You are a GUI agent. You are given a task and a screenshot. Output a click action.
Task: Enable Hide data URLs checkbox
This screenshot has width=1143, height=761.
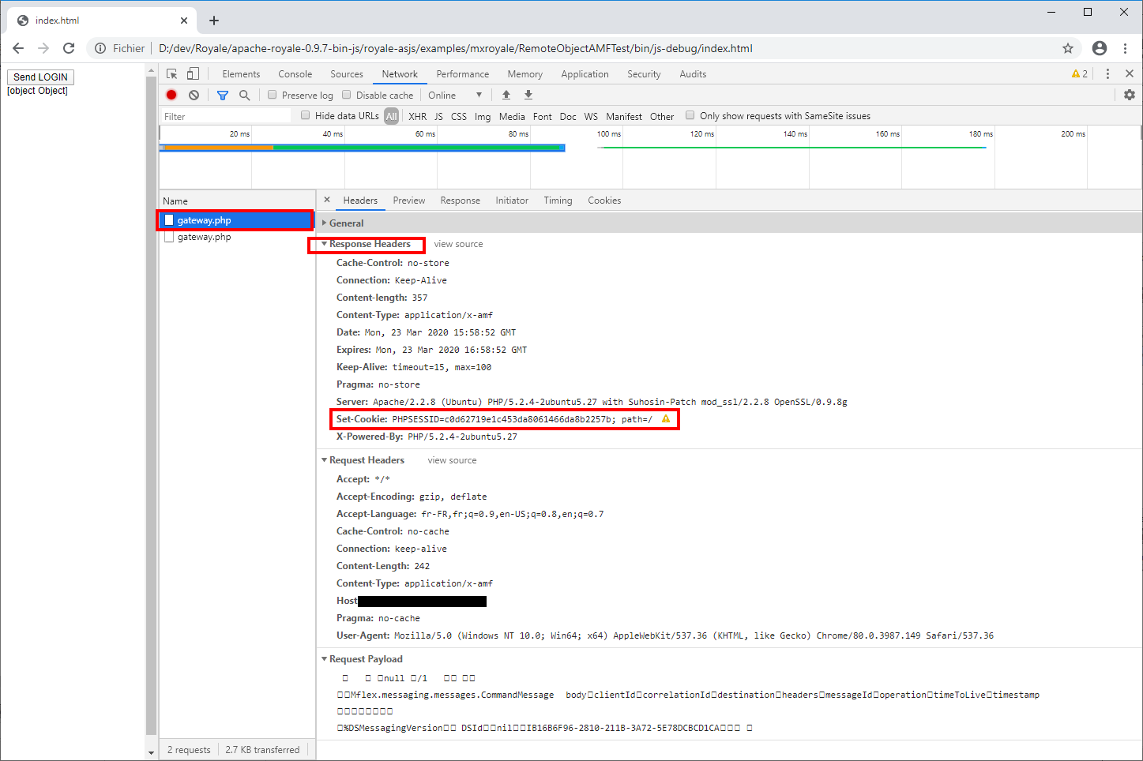305,115
